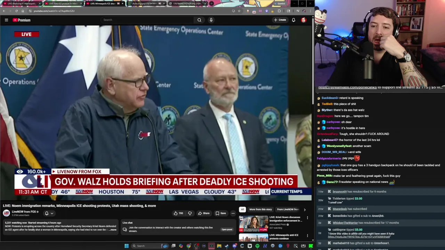Viewport: 445px width, 250px height.
Task: Focus the YouTube search field
Action: pos(148,20)
